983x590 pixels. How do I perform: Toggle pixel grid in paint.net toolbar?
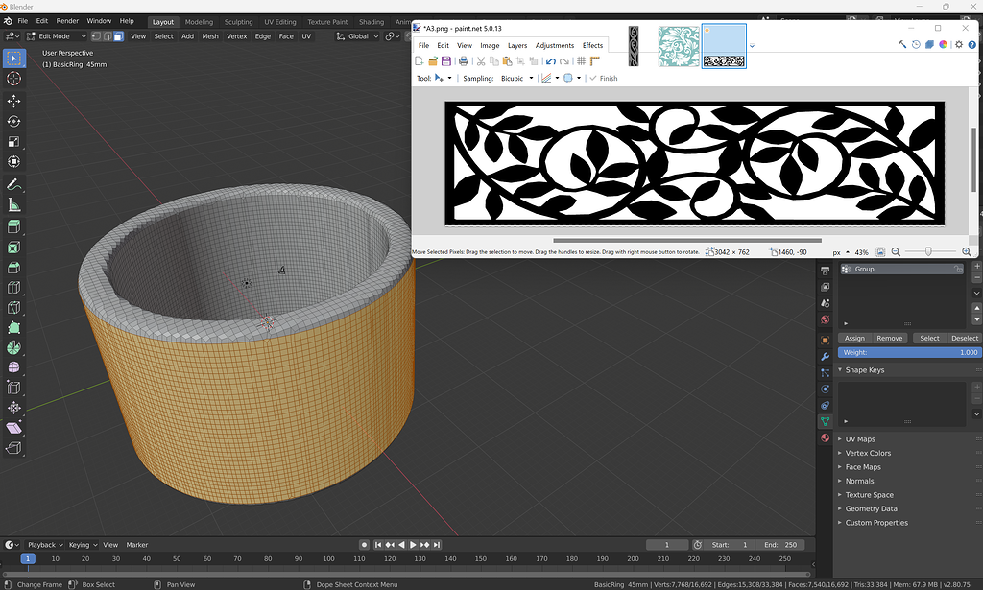[581, 60]
